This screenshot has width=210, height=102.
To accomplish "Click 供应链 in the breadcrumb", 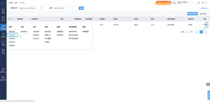I will coord(11,3).
